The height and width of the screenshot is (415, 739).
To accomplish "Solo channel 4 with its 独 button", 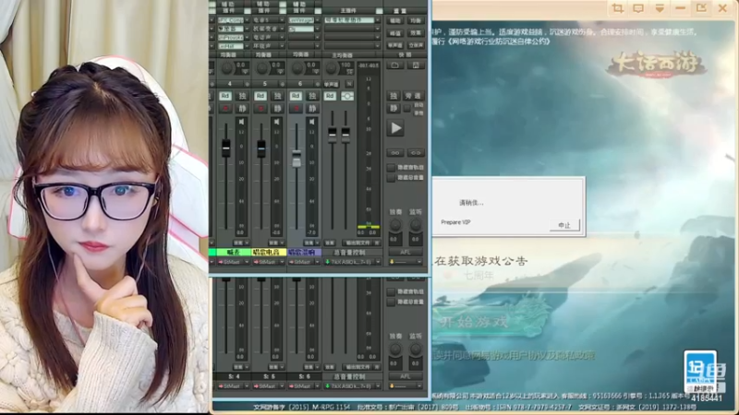I will coord(242,96).
